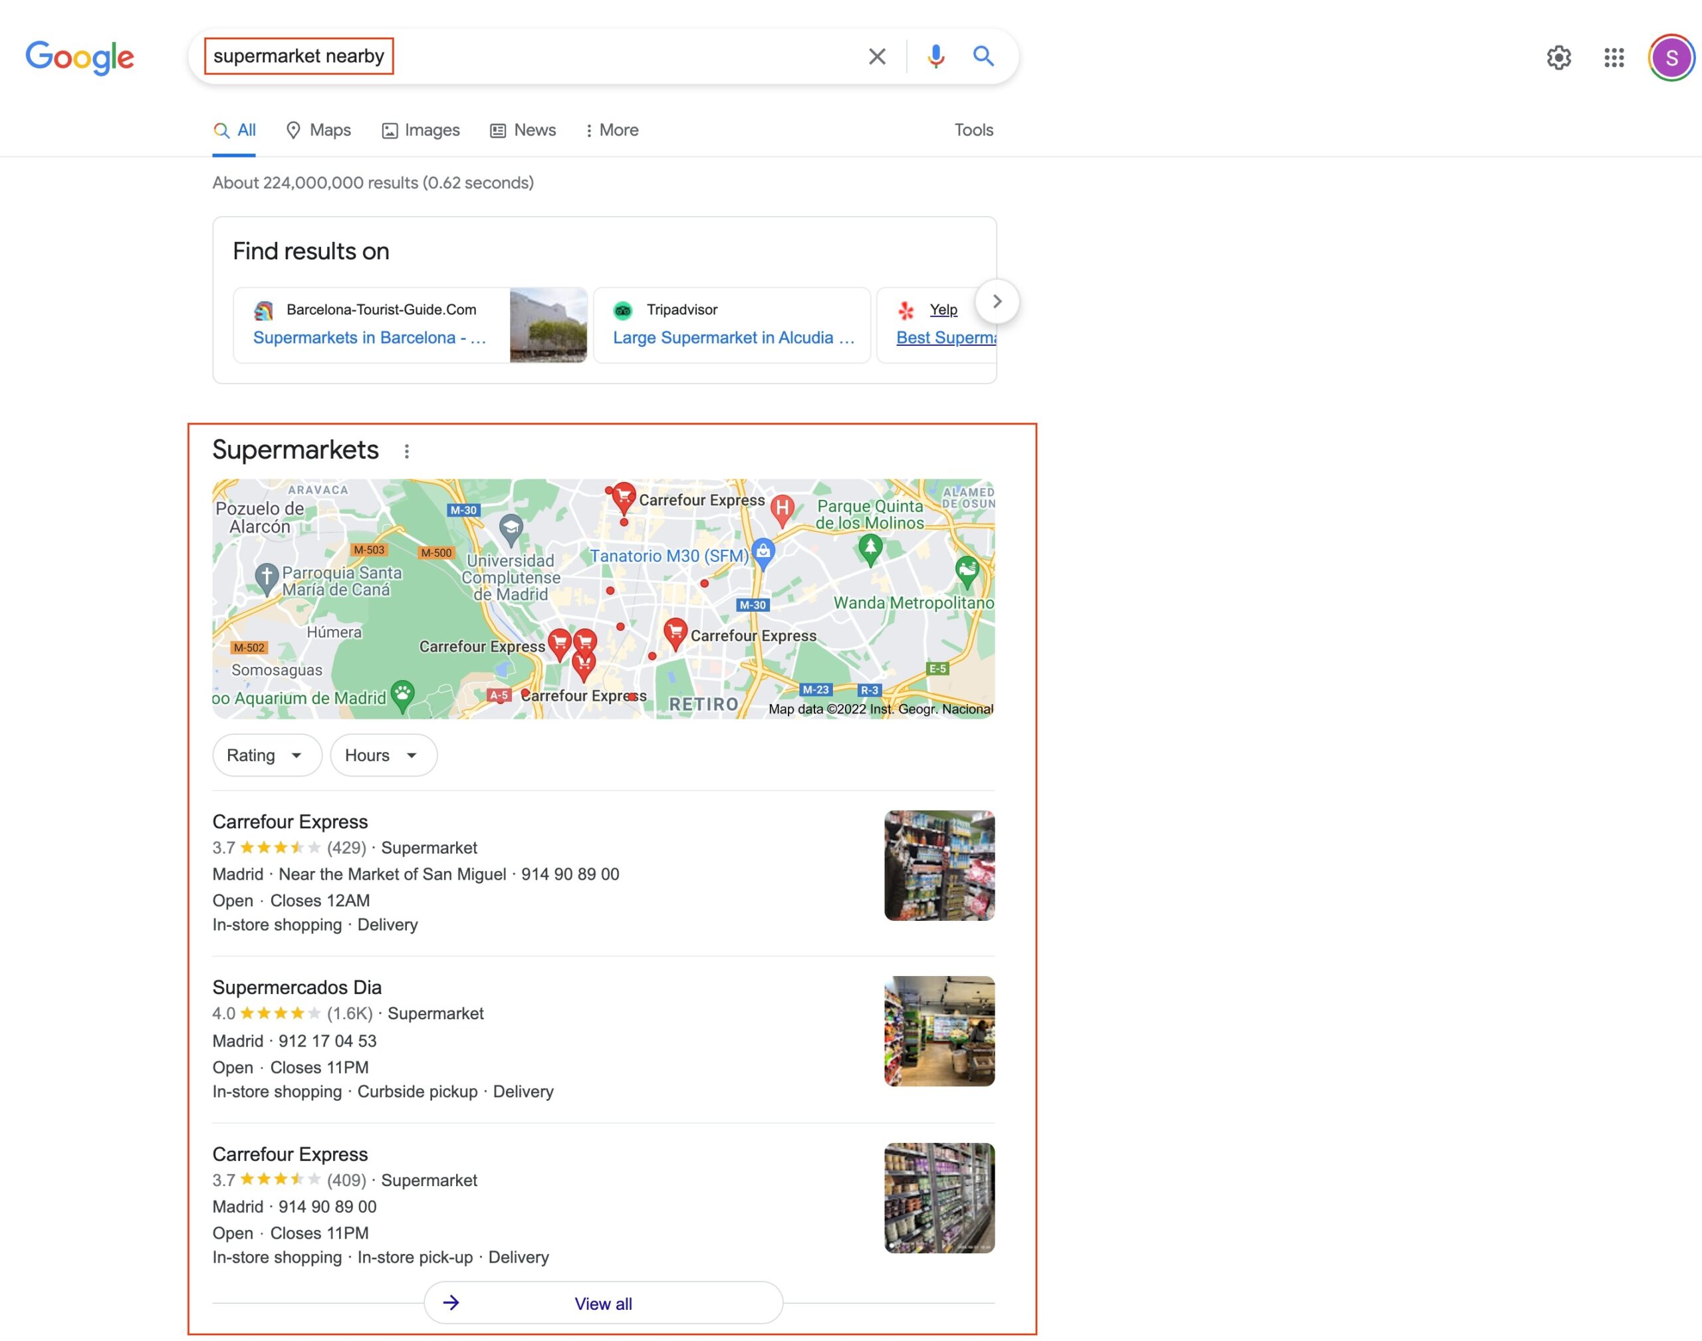The height and width of the screenshot is (1341, 1702).
Task: Switch to the Maps tab
Action: [318, 130]
